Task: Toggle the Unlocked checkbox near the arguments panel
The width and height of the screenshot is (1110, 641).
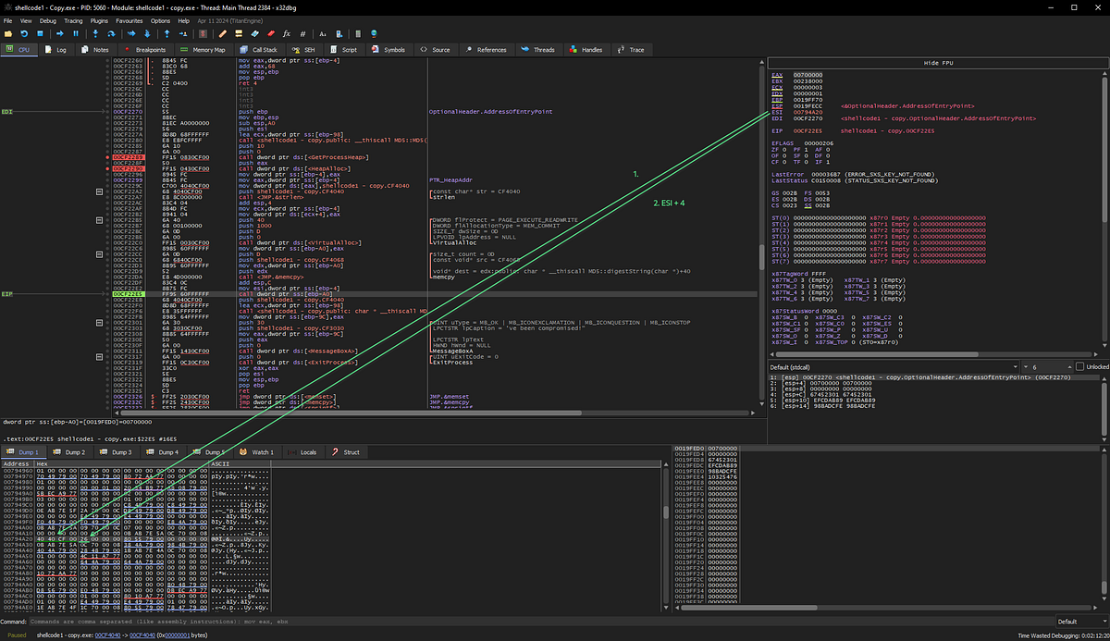Action: pos(1079,365)
